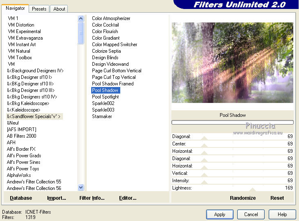Click the category list scrollbar thumb
299x221 pixels.
tap(81, 33)
